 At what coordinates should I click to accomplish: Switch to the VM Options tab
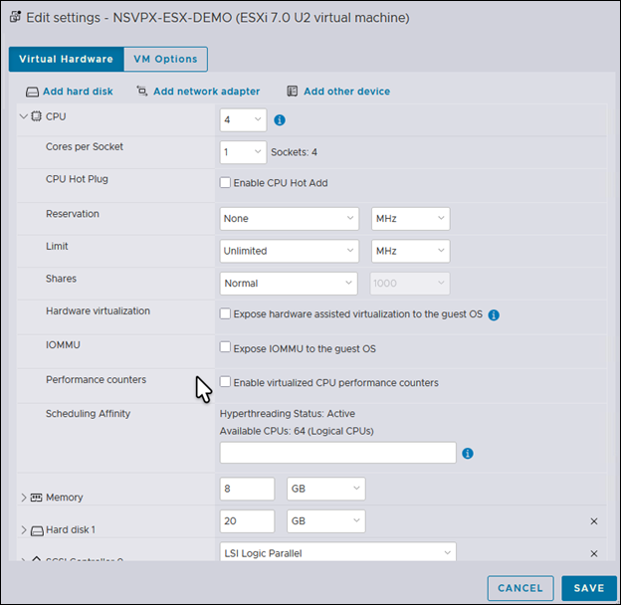[165, 59]
